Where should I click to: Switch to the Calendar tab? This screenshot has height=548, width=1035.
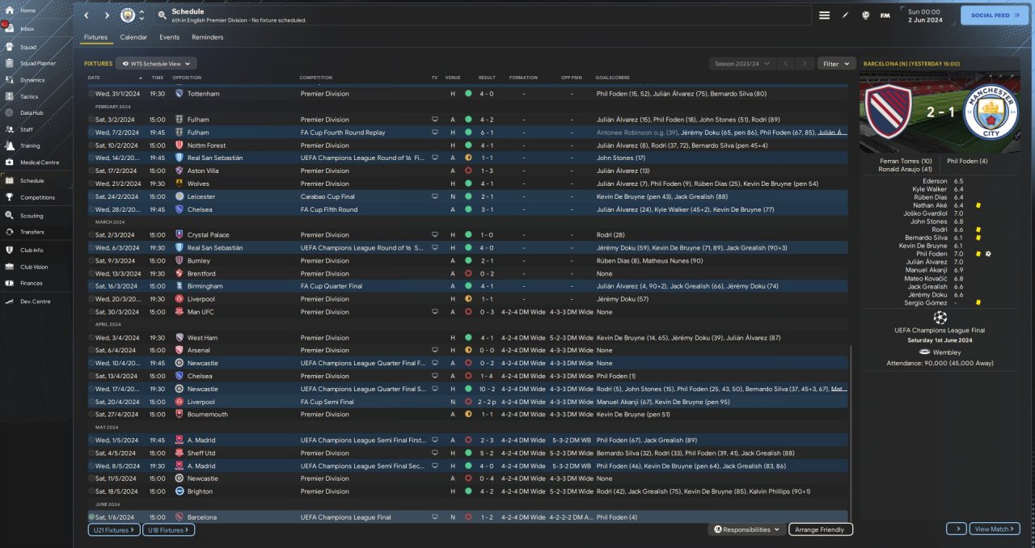pyautogui.click(x=133, y=37)
